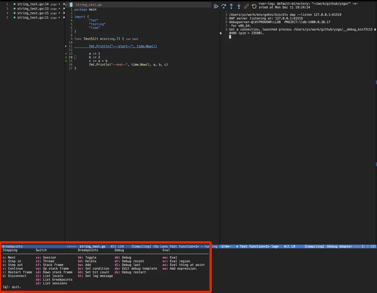This screenshot has height=293, width=377.
Task: Click the Continue debug toolbar icon
Action: point(216,6)
